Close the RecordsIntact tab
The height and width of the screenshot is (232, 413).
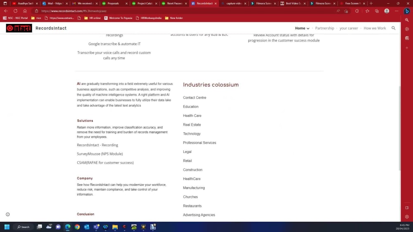[x=216, y=3]
